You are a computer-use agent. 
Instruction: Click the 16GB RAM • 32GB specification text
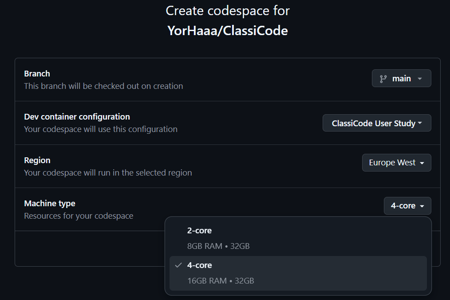(x=221, y=280)
